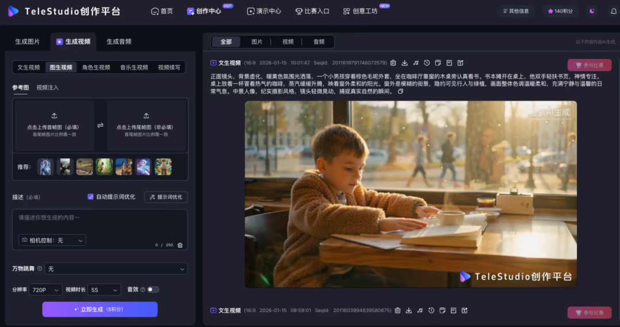Toggle dark mode with the moon icon

click(592, 11)
